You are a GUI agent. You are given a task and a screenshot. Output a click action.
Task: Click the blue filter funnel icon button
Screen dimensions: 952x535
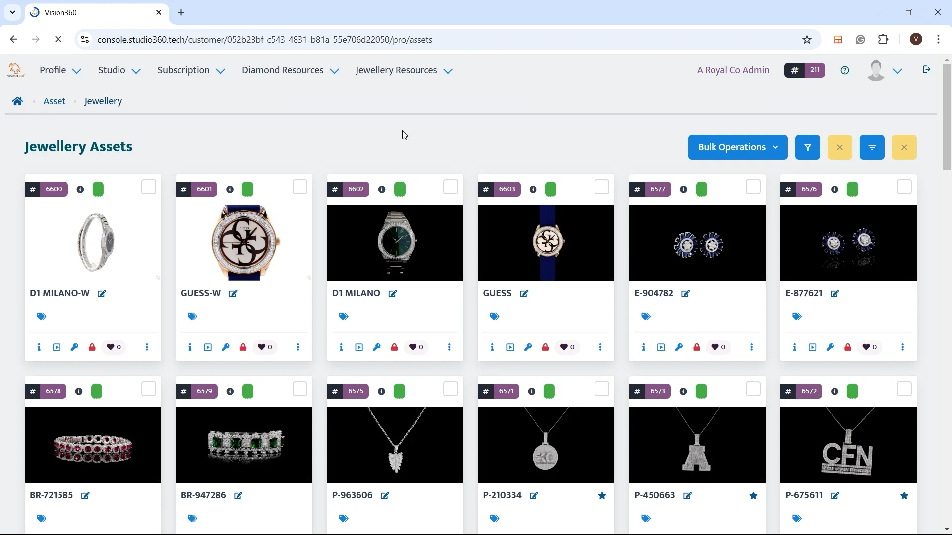tap(808, 147)
